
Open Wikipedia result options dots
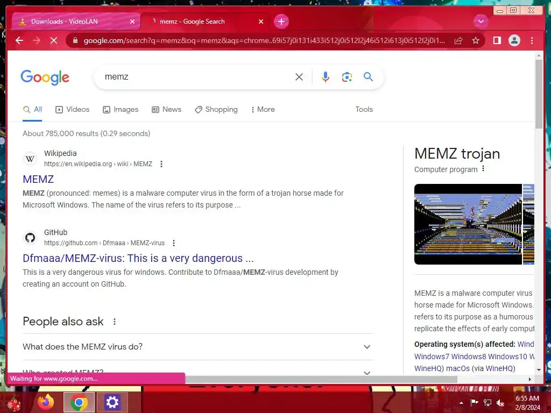click(161, 164)
